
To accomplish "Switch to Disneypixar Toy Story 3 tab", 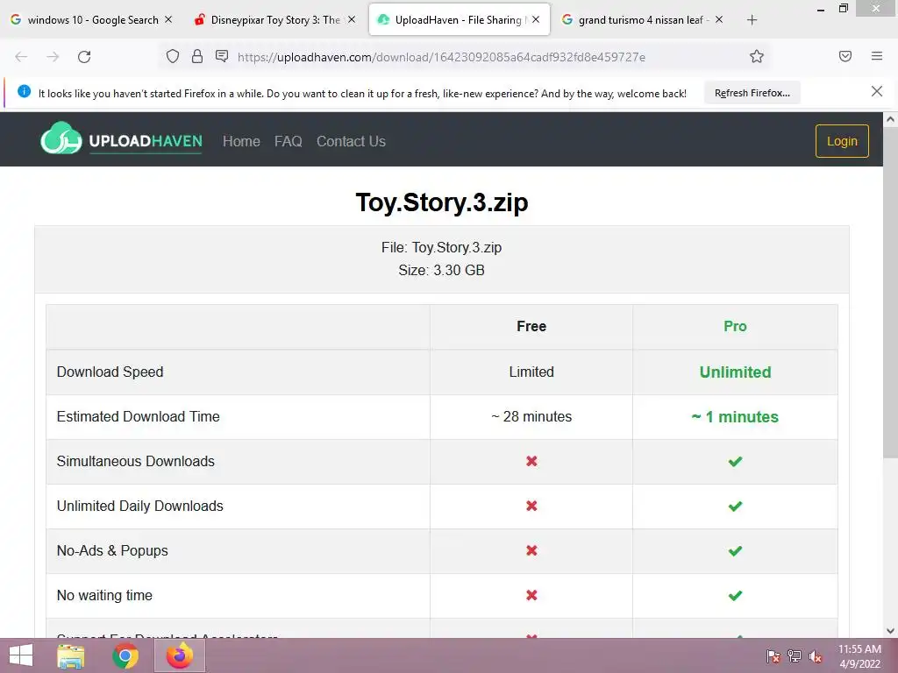I will [x=274, y=20].
